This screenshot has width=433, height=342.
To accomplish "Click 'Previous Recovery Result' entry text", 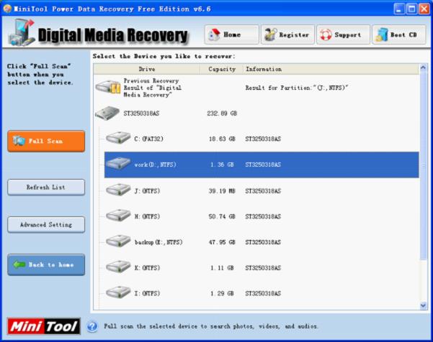I will tap(153, 88).
